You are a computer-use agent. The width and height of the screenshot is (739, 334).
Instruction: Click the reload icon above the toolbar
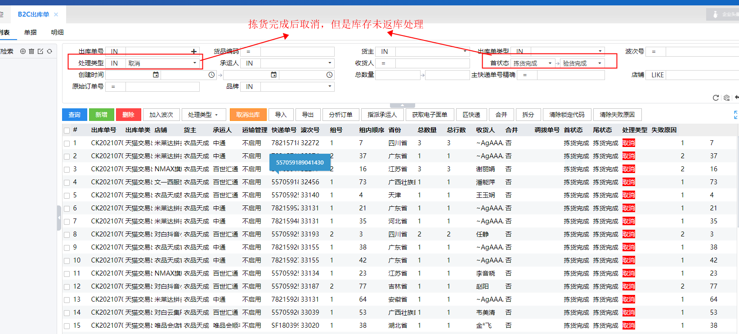pos(716,98)
